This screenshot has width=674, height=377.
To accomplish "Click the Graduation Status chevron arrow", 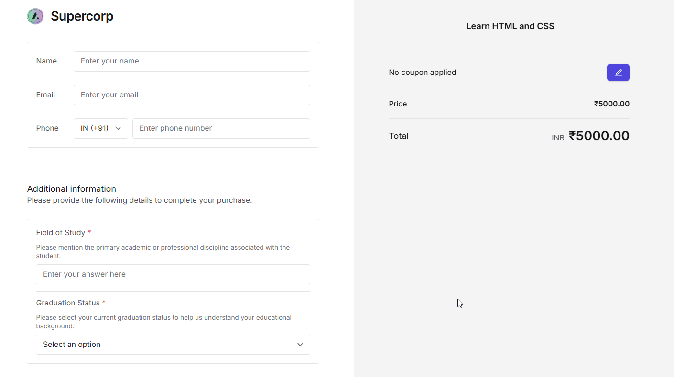I will point(300,345).
